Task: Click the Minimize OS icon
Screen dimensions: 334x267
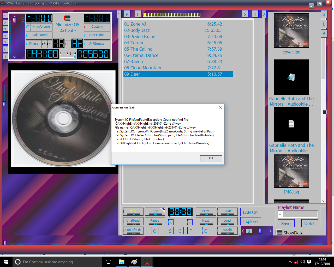Action: point(68,18)
